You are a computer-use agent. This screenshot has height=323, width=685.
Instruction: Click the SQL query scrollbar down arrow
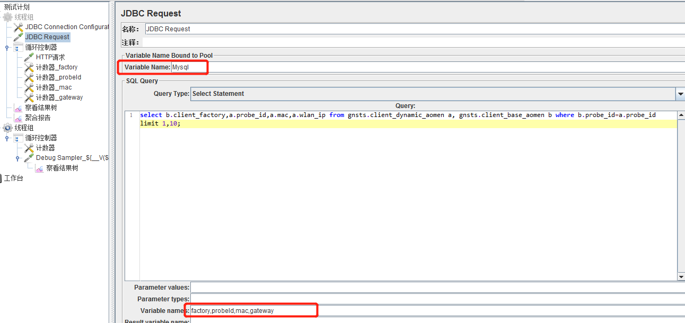[x=681, y=276]
